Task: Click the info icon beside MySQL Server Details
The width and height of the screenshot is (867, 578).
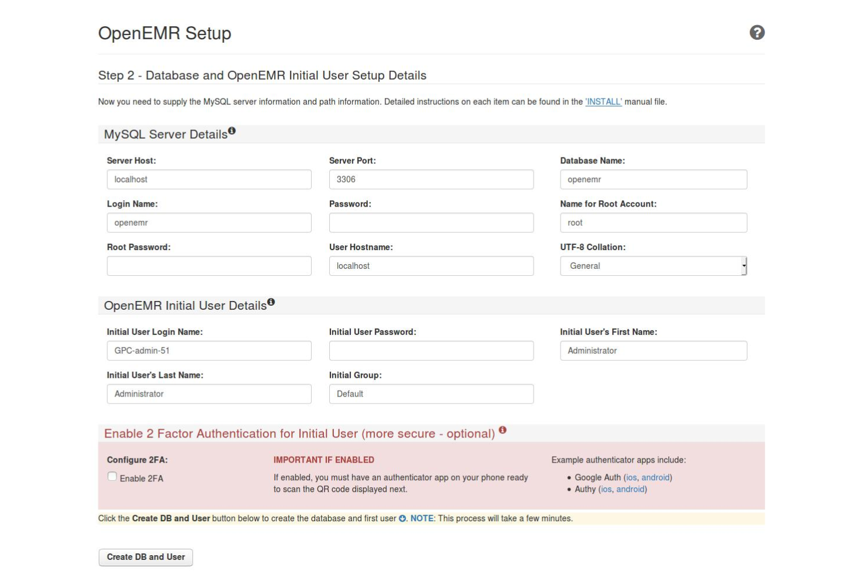Action: click(233, 129)
